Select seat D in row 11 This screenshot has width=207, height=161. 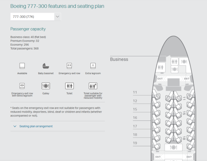pos(168,98)
